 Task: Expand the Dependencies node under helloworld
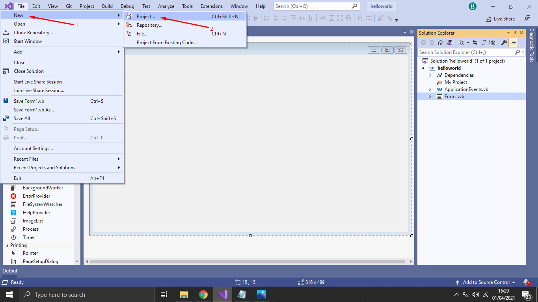point(430,75)
